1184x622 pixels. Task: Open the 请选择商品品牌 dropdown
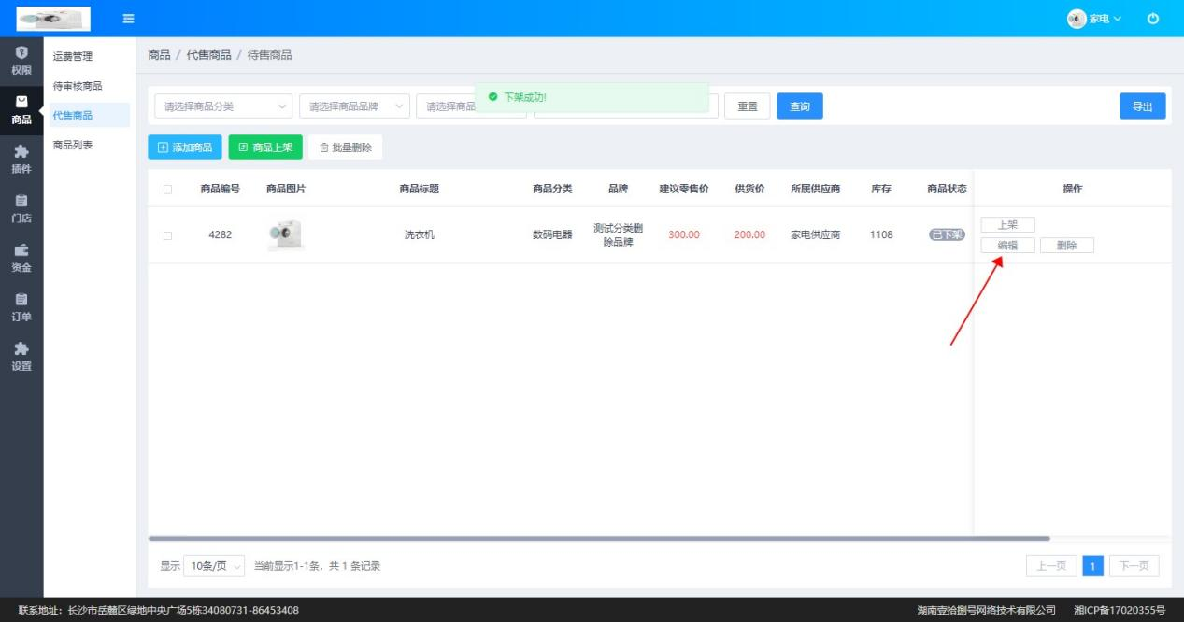point(354,106)
